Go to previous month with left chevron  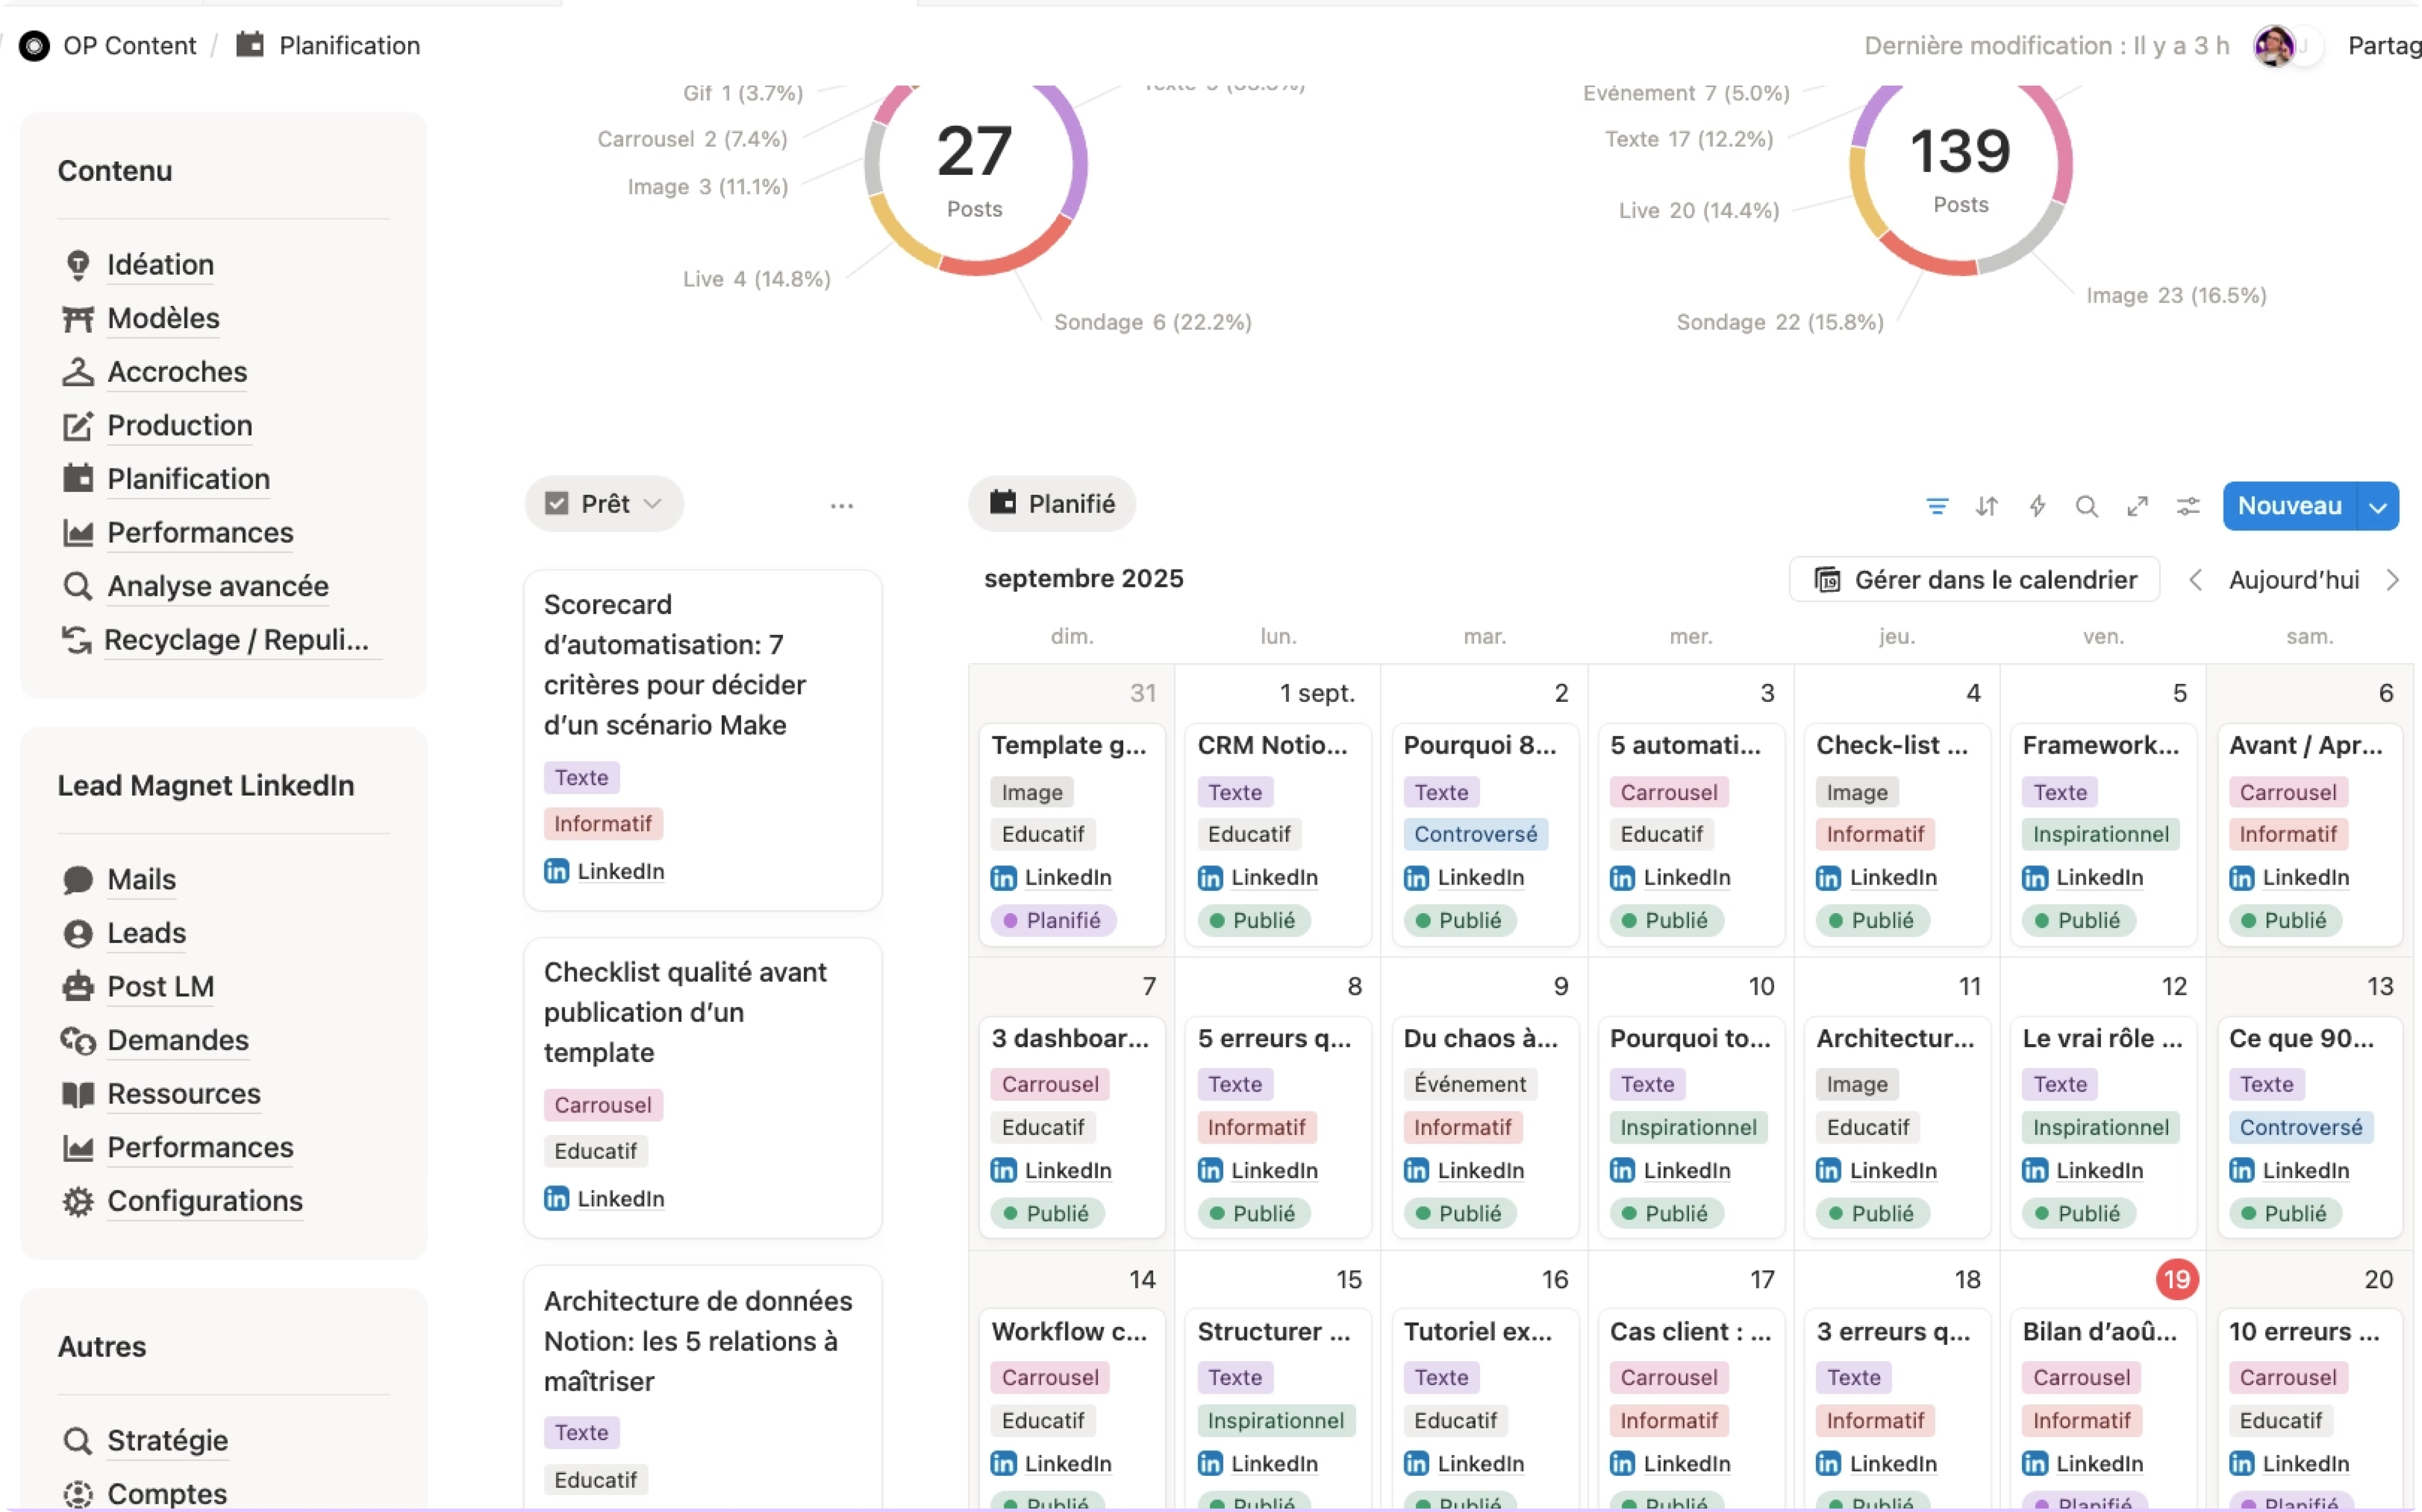(2194, 580)
